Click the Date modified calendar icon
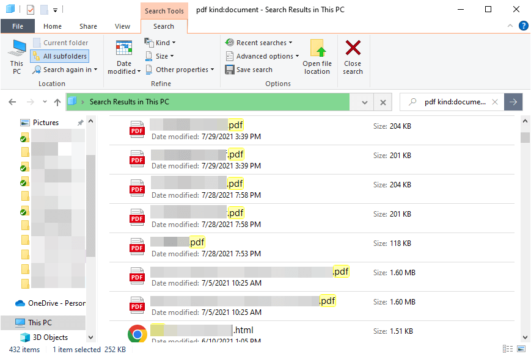This screenshot has height=357, width=531. 124,48
